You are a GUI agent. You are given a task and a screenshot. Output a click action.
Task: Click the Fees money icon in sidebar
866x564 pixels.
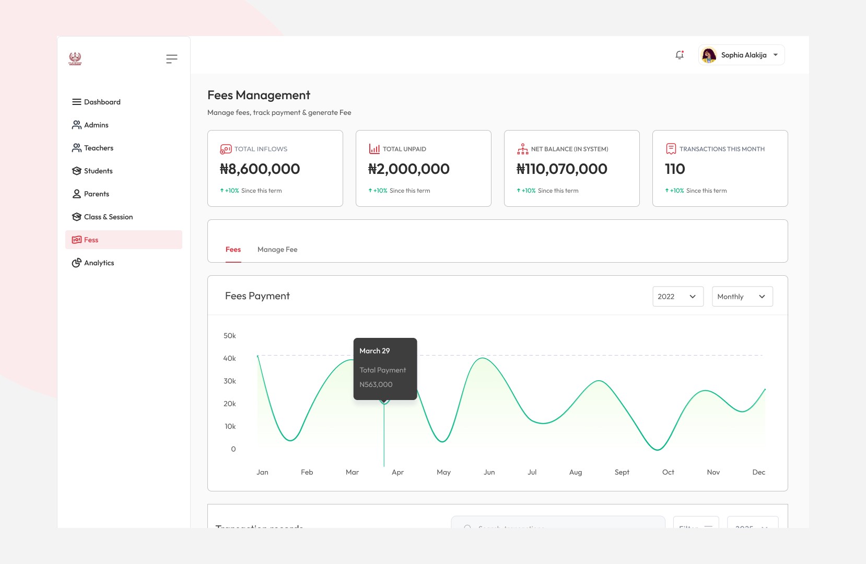77,240
